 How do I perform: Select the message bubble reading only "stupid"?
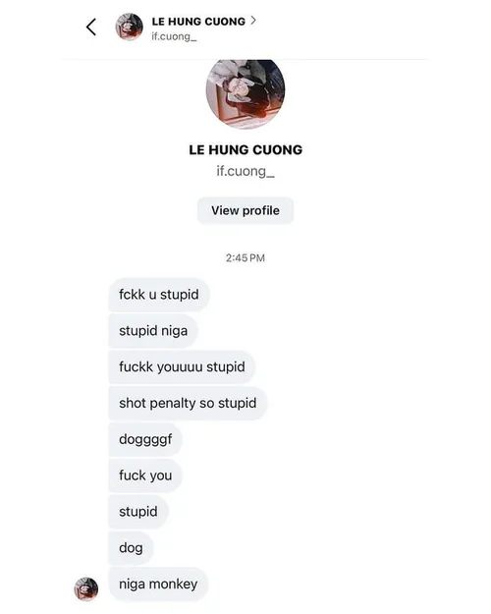click(138, 512)
